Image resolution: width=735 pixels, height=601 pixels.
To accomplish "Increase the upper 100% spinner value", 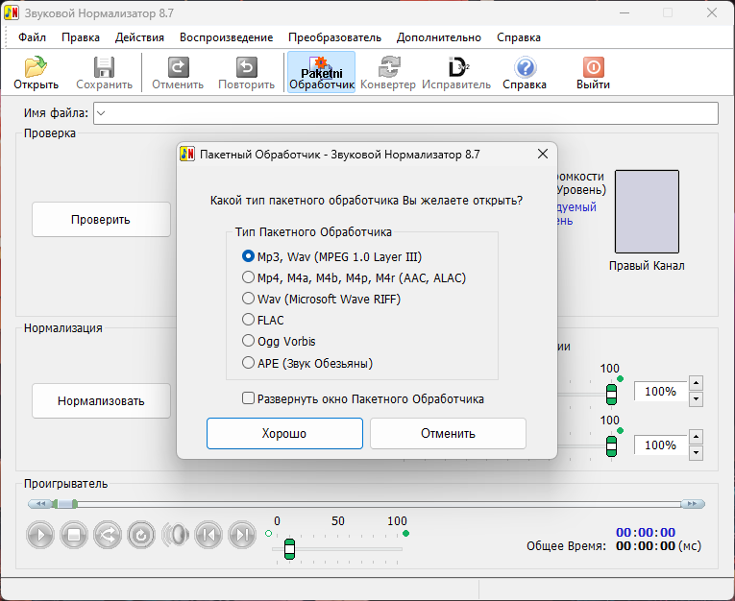I will coord(697,384).
